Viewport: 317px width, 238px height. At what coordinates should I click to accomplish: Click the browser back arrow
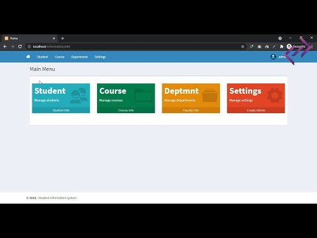tap(5, 46)
